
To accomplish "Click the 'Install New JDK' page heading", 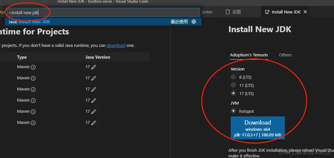I will 260,30.
